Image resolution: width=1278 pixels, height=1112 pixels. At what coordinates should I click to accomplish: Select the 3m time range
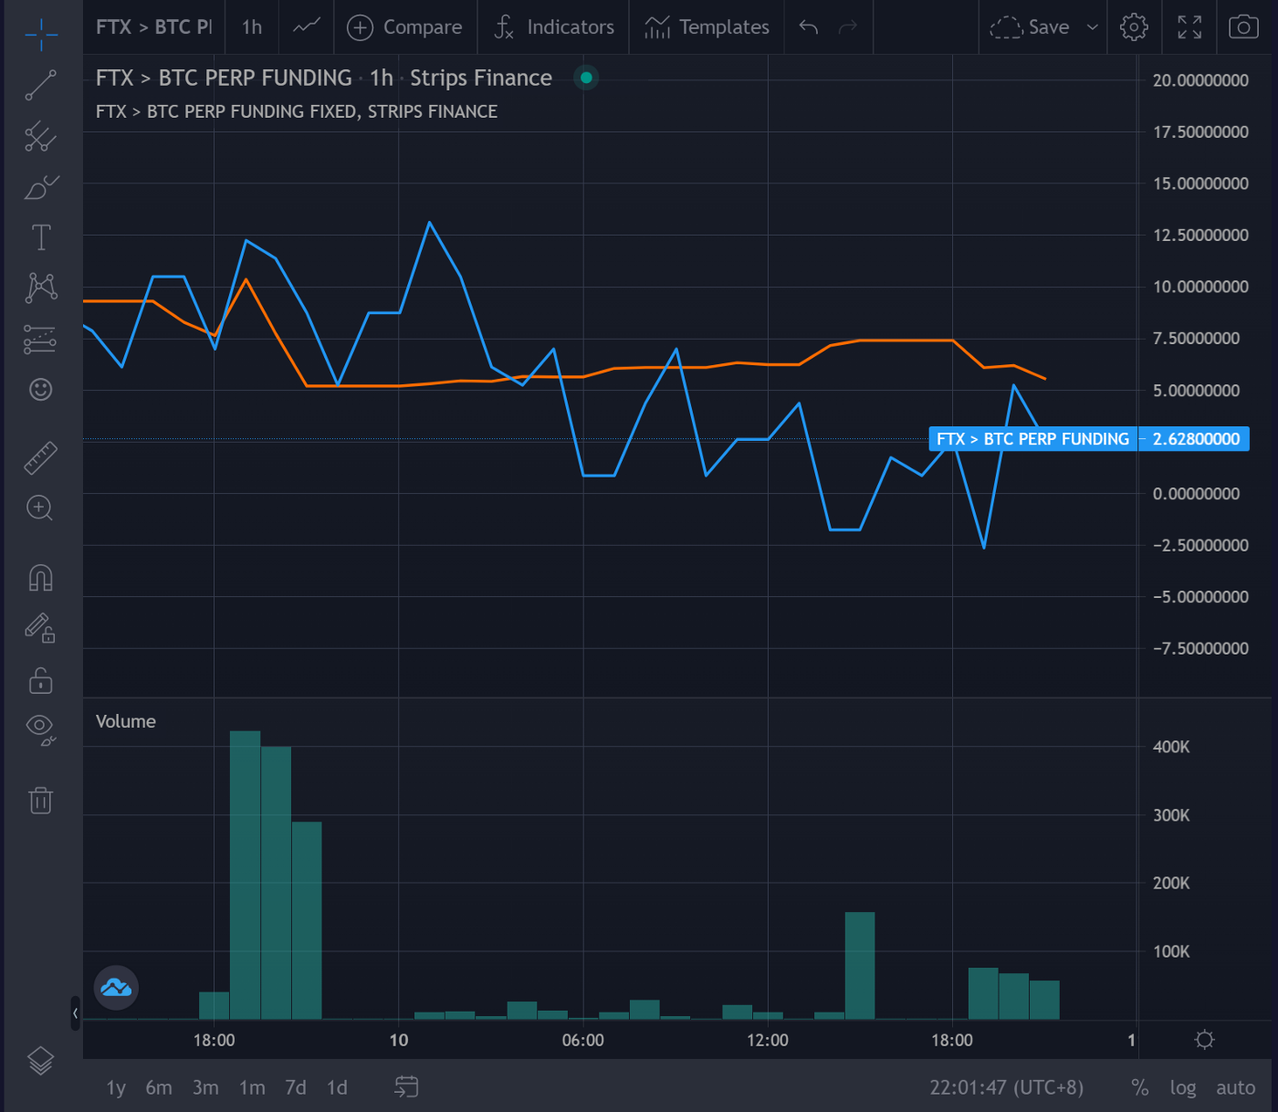tap(205, 1087)
